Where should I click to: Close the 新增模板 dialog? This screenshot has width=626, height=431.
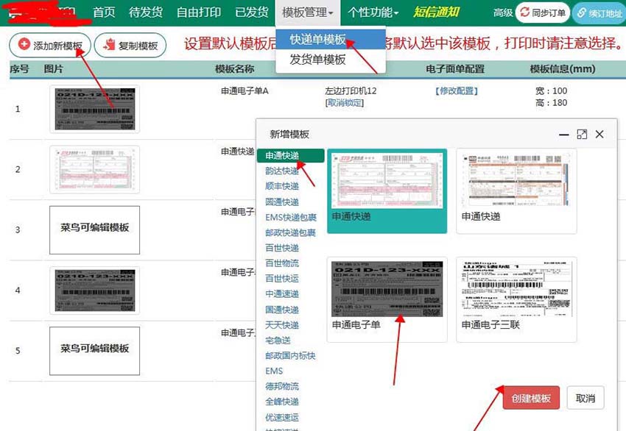[x=599, y=135]
